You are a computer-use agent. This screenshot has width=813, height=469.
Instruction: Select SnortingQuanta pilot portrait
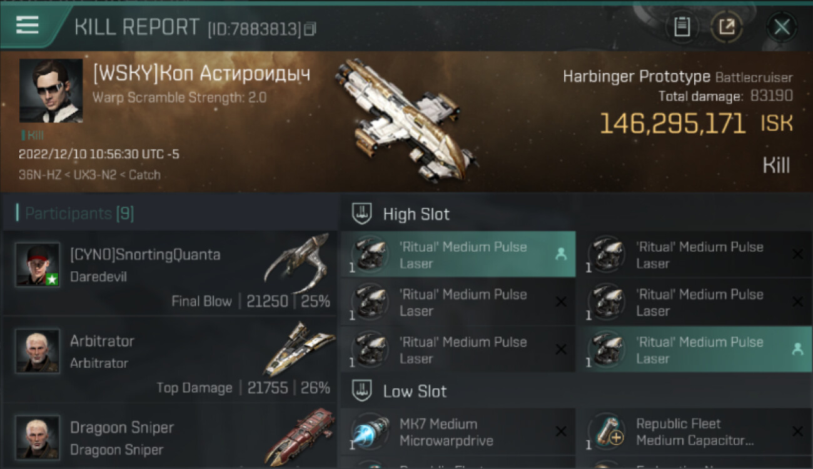tap(38, 265)
